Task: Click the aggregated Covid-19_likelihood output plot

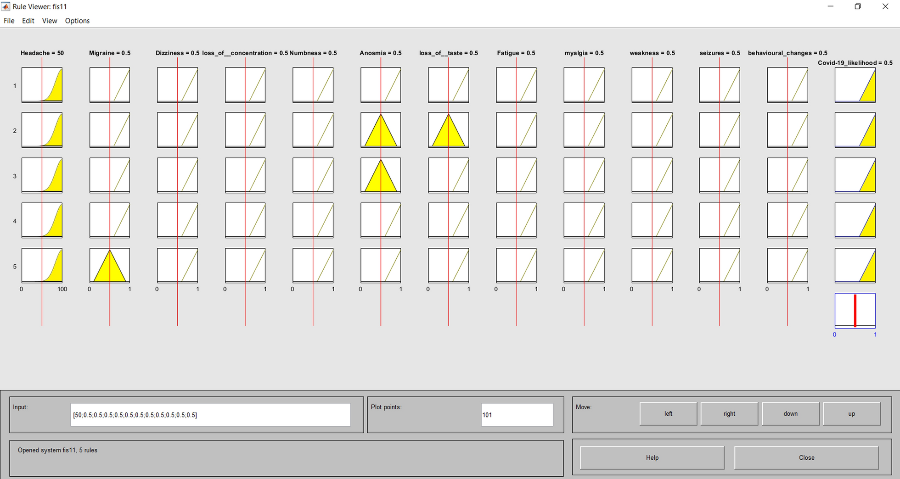Action: tap(855, 311)
